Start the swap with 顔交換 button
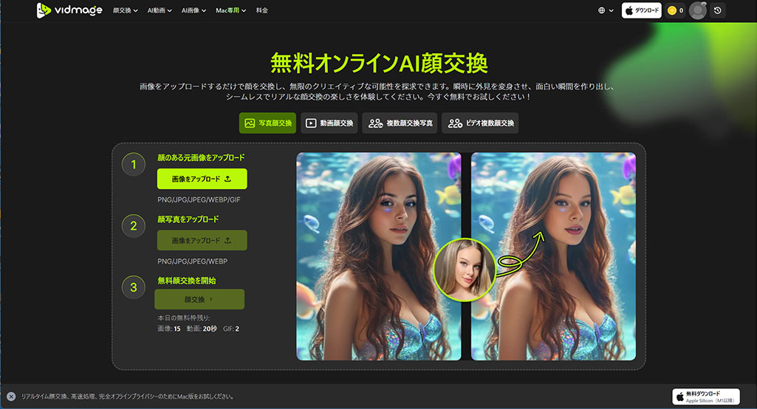The height and width of the screenshot is (409, 757). point(199,299)
